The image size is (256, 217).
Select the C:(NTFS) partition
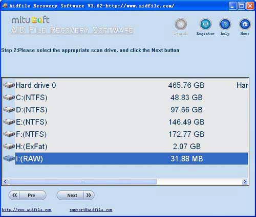pos(125,98)
